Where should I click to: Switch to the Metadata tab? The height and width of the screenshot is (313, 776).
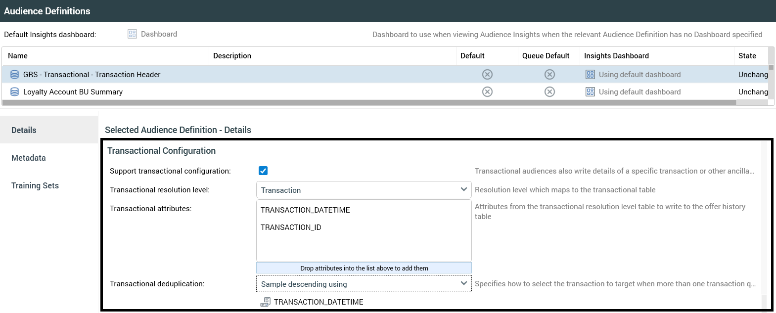(29, 158)
